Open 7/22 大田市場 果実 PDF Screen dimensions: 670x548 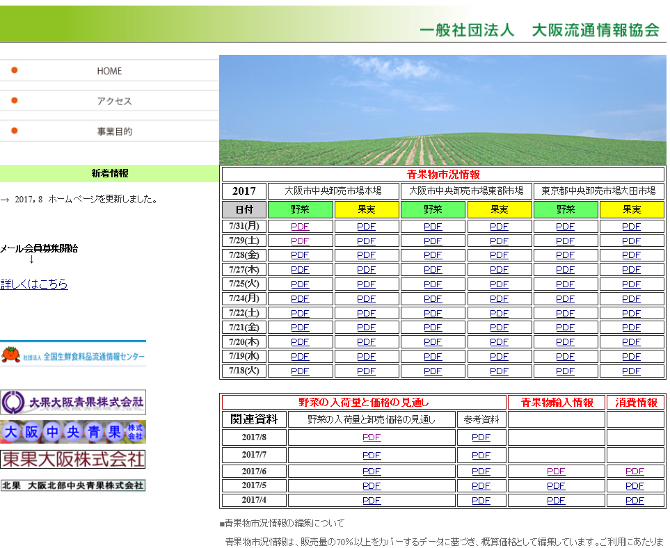[x=632, y=313]
